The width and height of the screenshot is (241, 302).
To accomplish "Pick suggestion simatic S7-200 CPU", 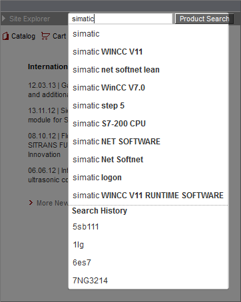I will pos(148,124).
